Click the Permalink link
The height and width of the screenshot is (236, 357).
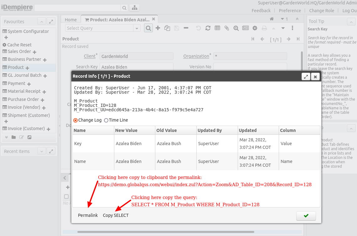click(88, 215)
